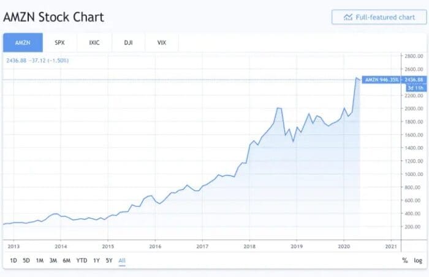The width and height of the screenshot is (429, 277).
Task: Select the 6M time range
Action: click(x=66, y=260)
